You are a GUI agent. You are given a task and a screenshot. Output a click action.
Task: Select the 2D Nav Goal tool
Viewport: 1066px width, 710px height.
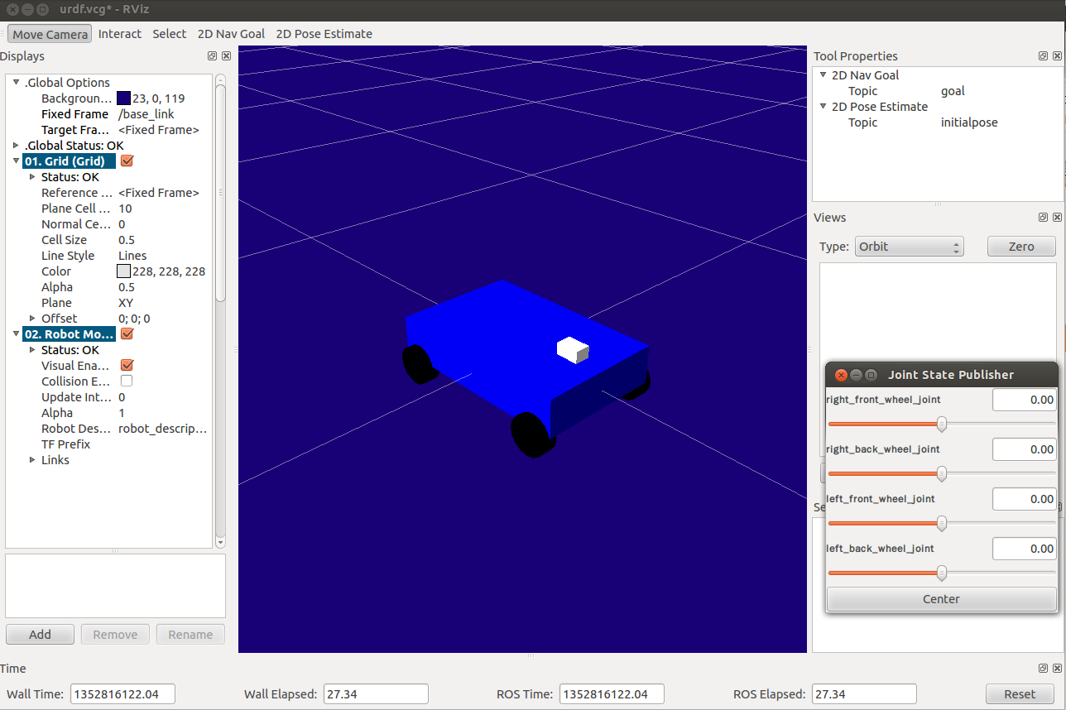click(x=231, y=34)
